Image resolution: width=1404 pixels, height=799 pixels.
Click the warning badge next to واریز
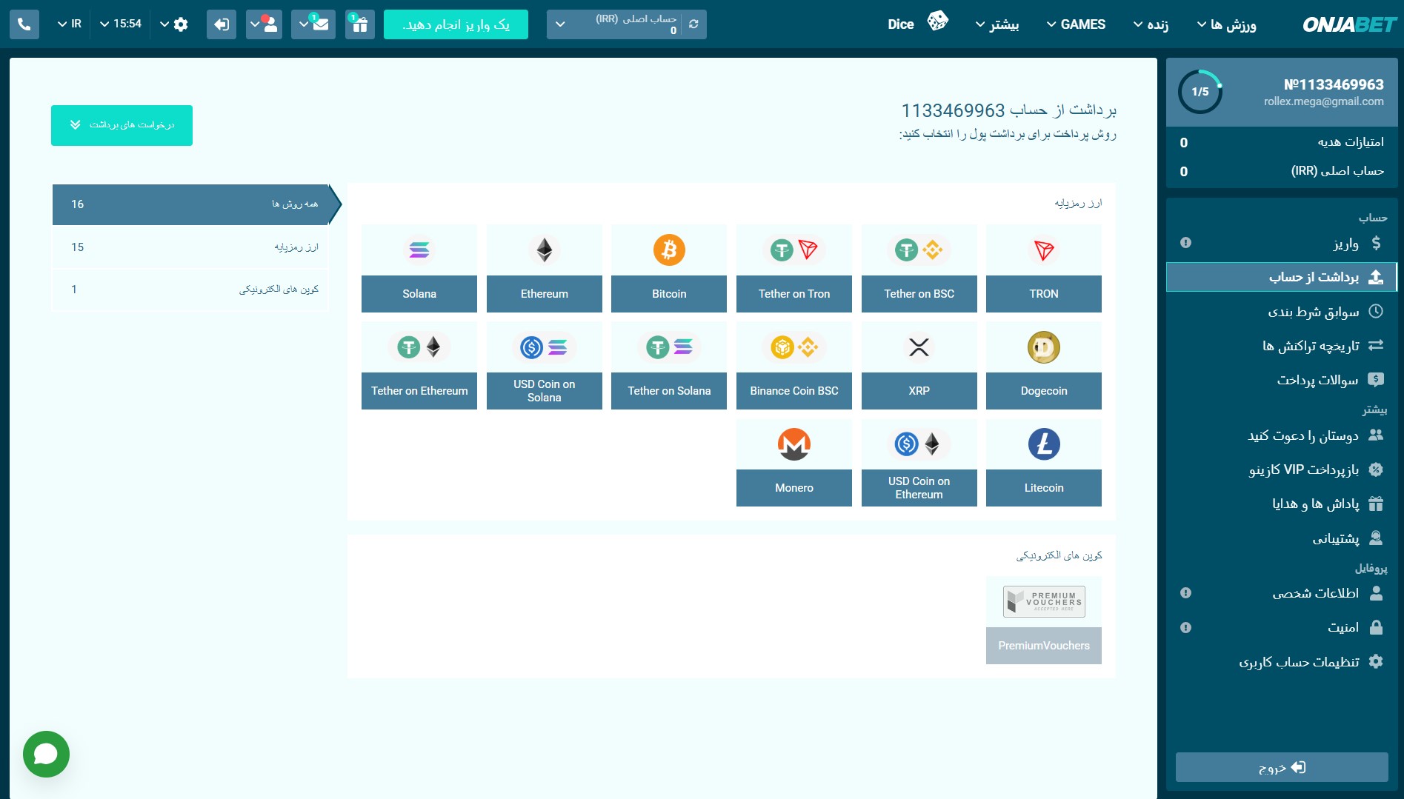click(1185, 243)
